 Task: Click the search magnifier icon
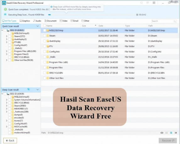point(175,21)
